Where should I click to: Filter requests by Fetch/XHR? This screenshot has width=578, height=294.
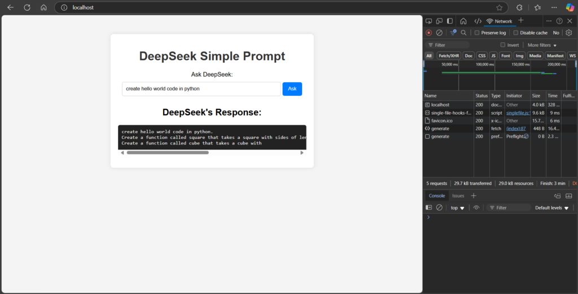coord(449,56)
